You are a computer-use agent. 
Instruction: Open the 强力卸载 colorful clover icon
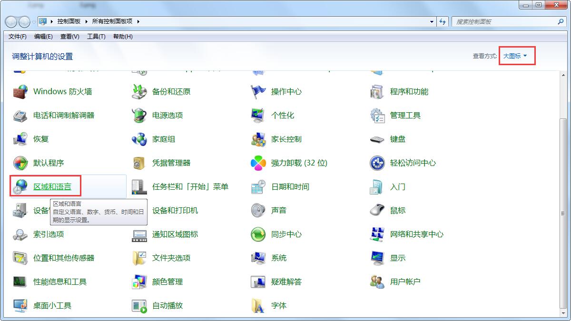[258, 163]
